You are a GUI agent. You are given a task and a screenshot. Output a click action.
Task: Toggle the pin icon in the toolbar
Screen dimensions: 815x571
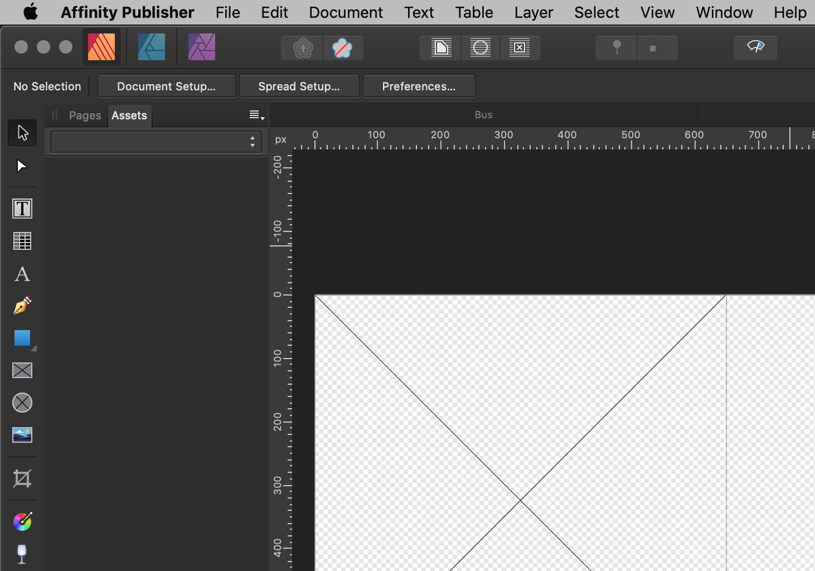pyautogui.click(x=616, y=48)
